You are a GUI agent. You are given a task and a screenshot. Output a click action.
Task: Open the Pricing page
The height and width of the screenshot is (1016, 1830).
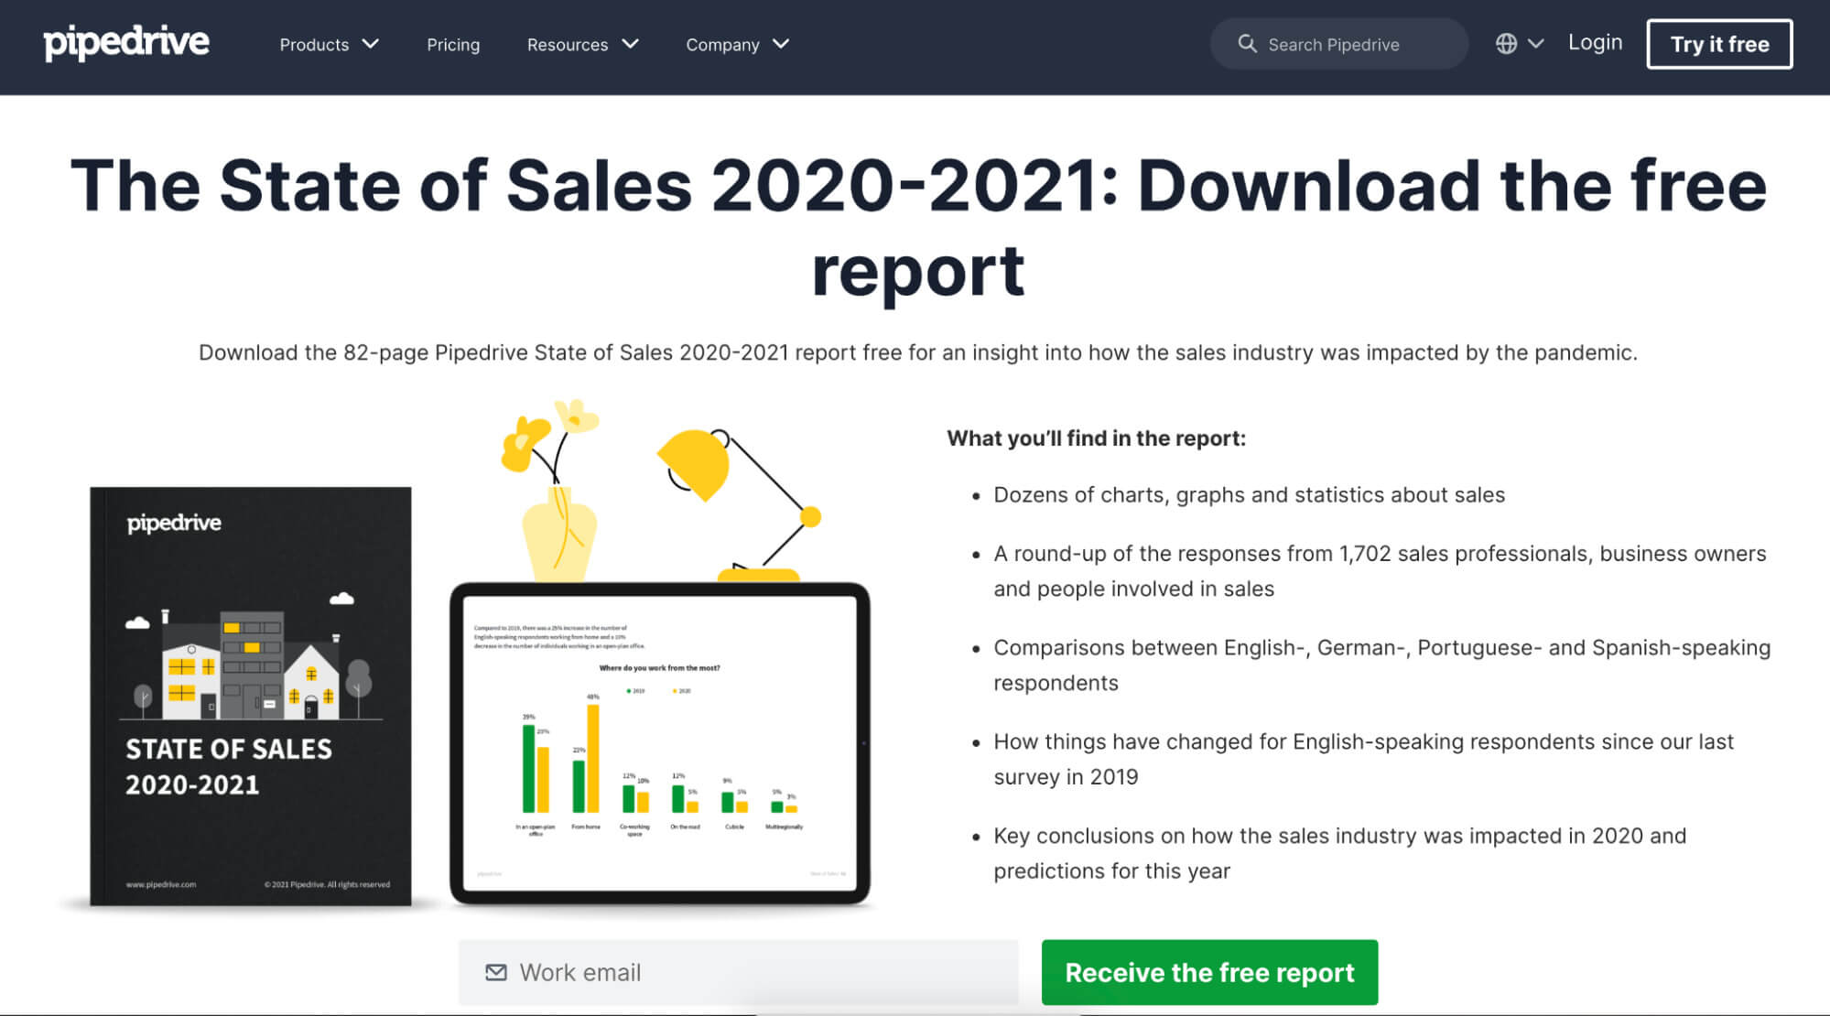coord(453,44)
